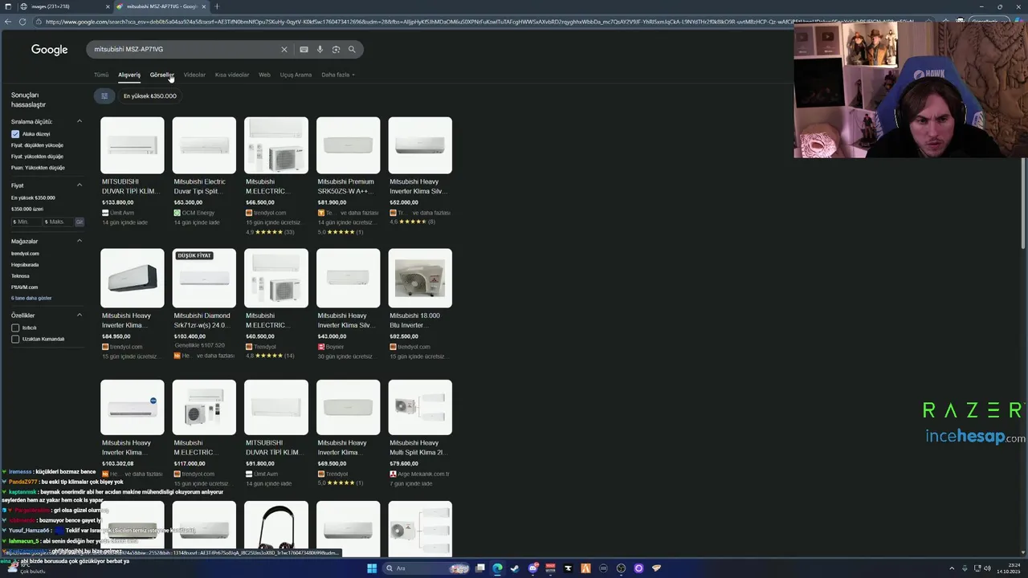Image resolution: width=1028 pixels, height=578 pixels.
Task: Click the 'Git' price apply button
Action: click(x=80, y=222)
